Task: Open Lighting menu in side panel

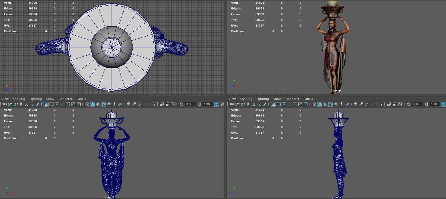Action: pyautogui.click(x=263, y=99)
